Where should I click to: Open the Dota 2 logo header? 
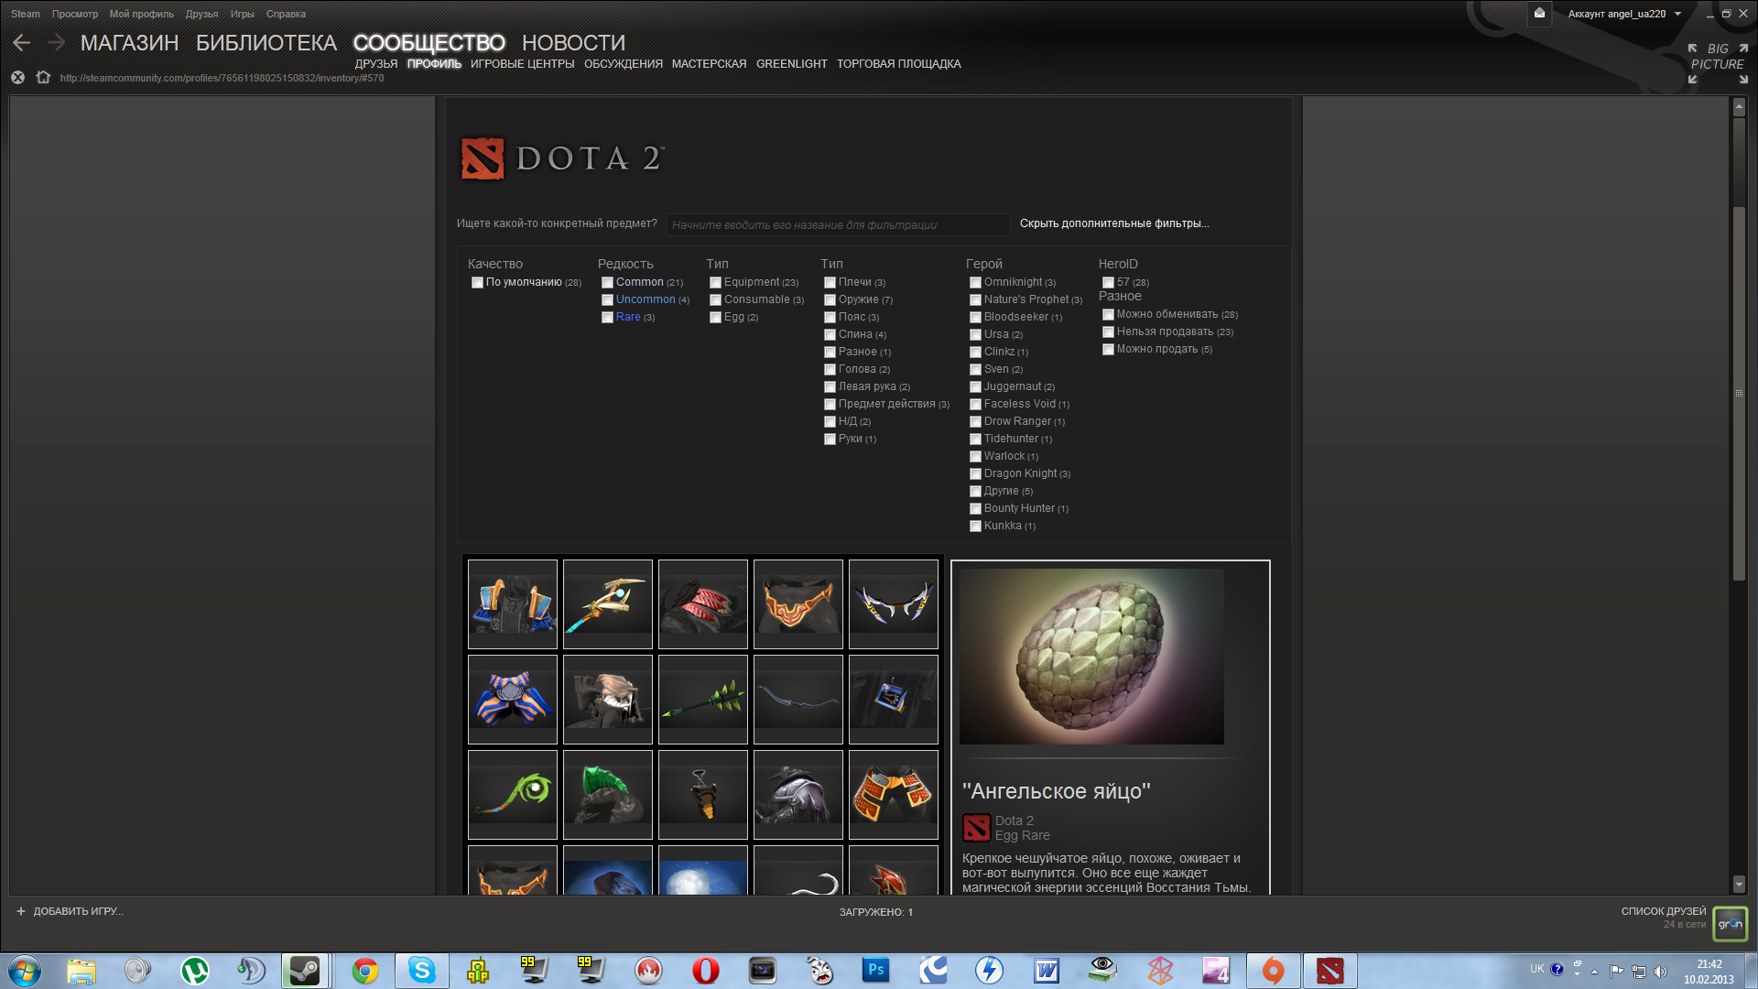[561, 158]
